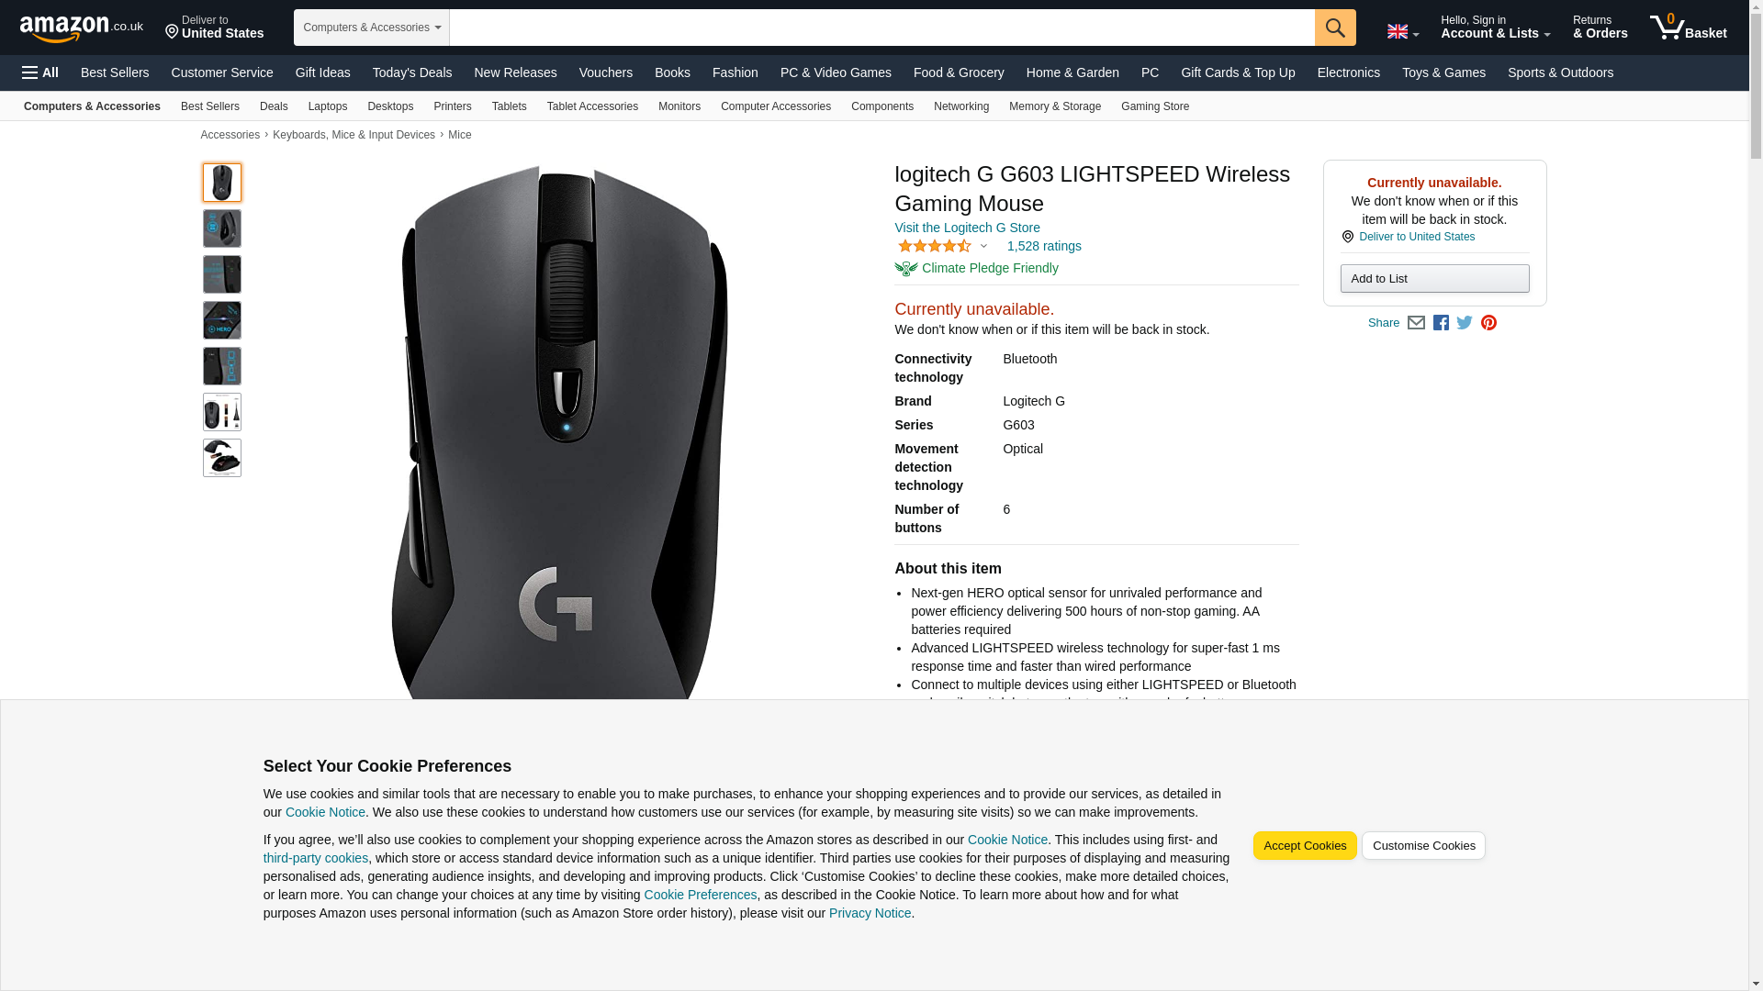Share product via email envelope icon
This screenshot has width=1763, height=991.
coord(1416,323)
